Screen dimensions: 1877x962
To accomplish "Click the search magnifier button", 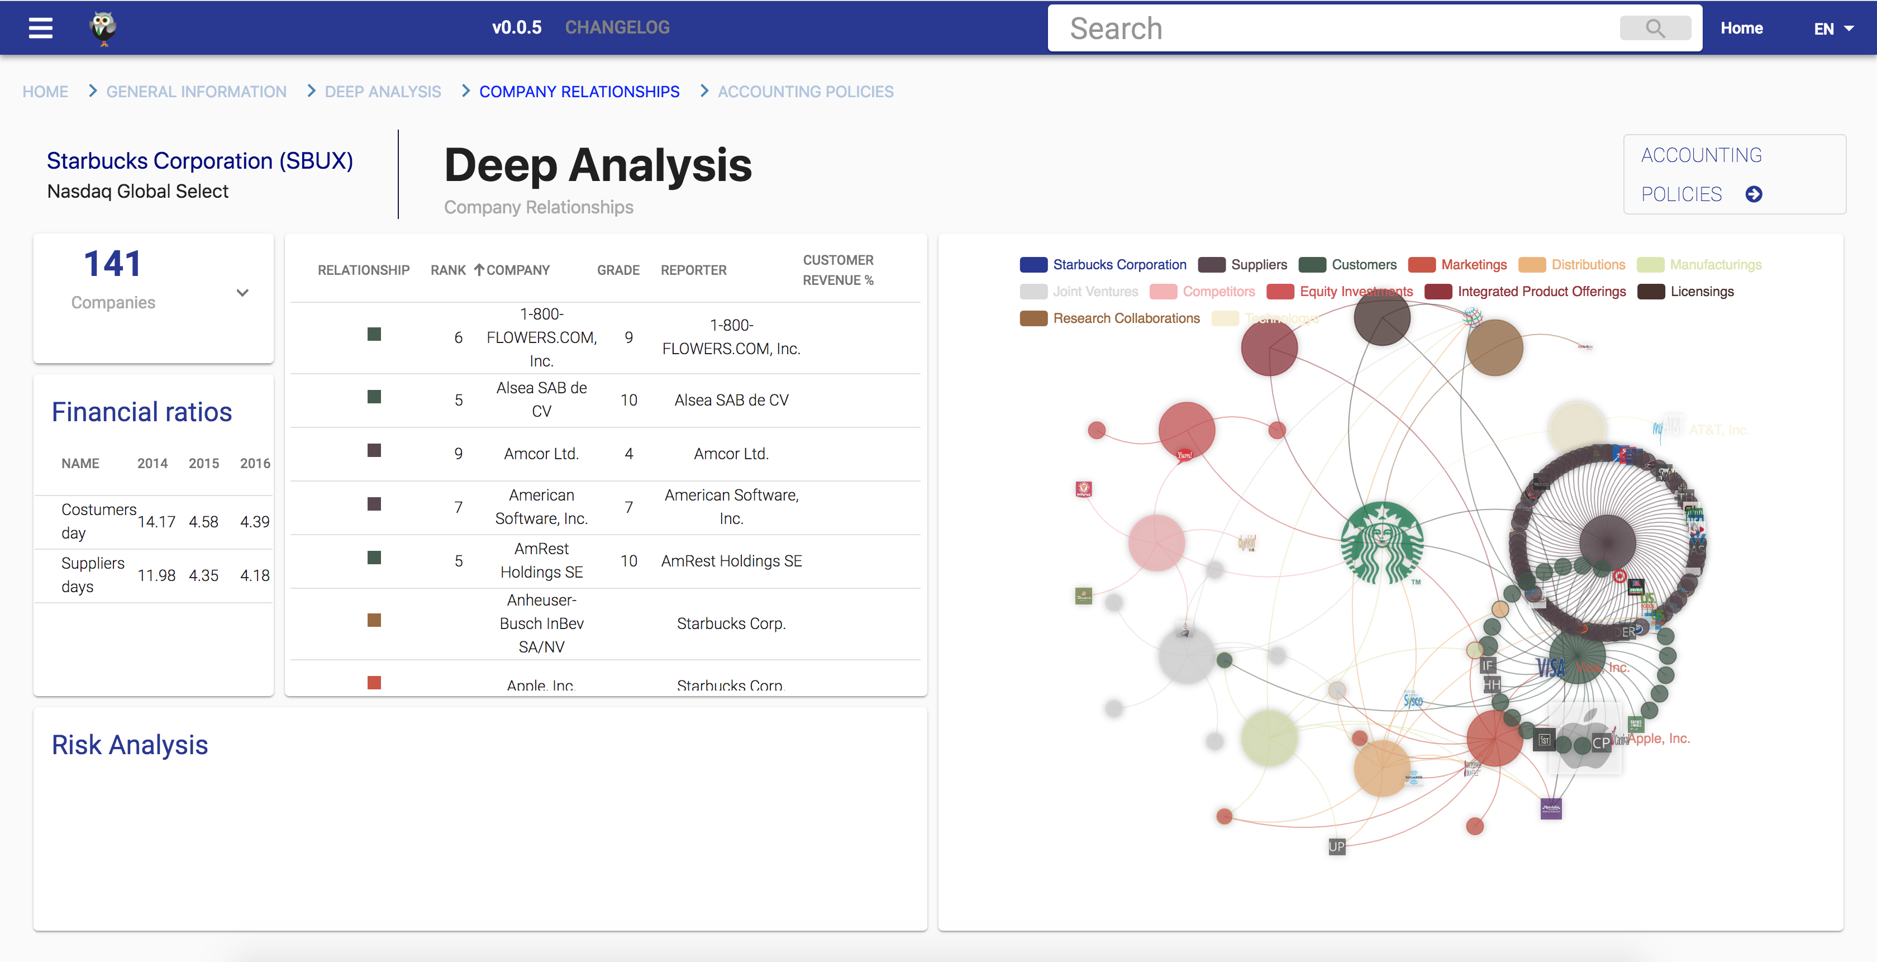I will pyautogui.click(x=1655, y=28).
